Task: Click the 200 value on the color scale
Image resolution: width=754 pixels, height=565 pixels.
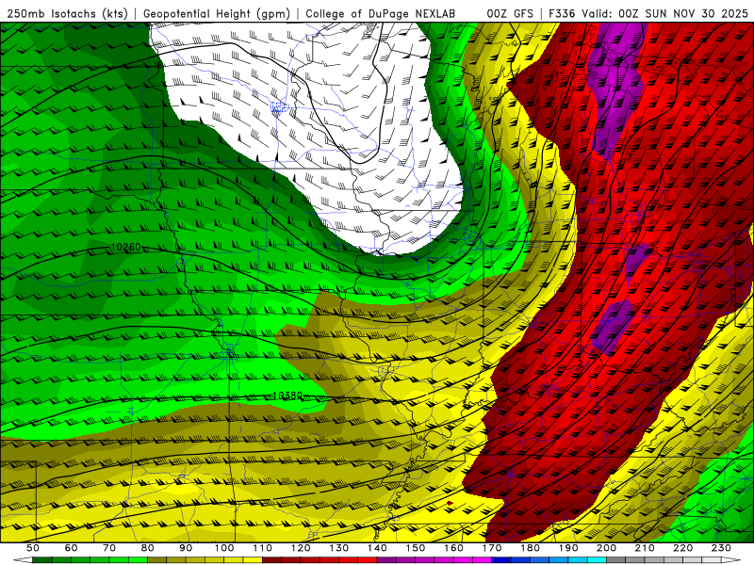Action: (606, 548)
